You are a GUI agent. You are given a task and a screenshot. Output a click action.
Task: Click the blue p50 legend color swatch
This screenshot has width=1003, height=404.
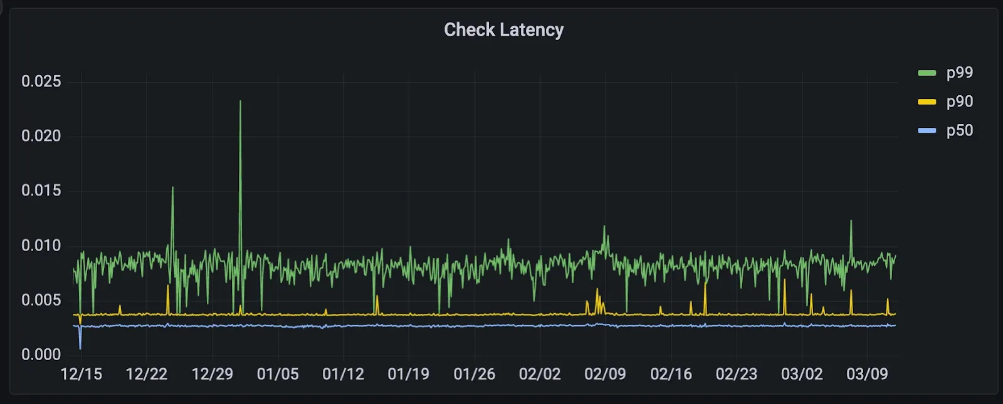click(x=927, y=131)
